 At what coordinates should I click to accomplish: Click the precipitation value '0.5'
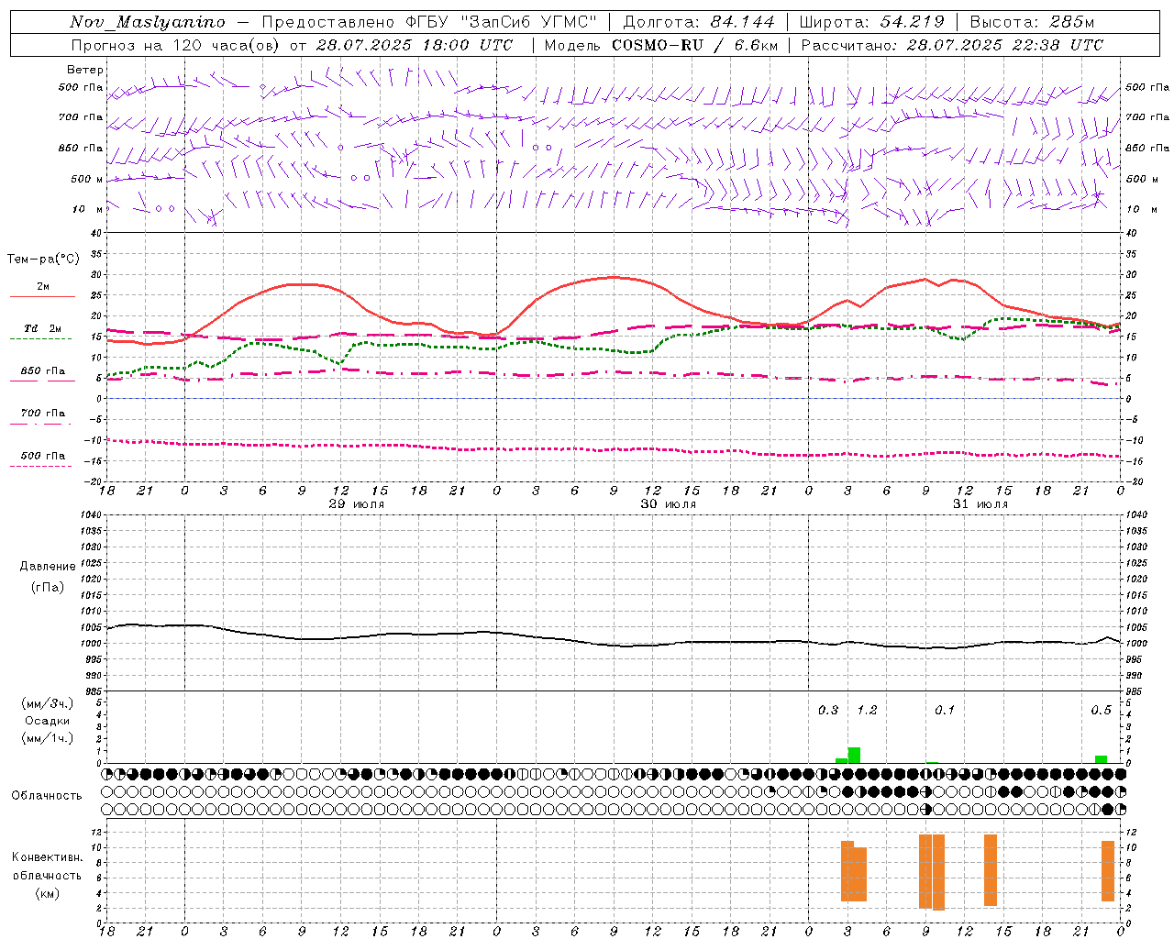point(1101,710)
